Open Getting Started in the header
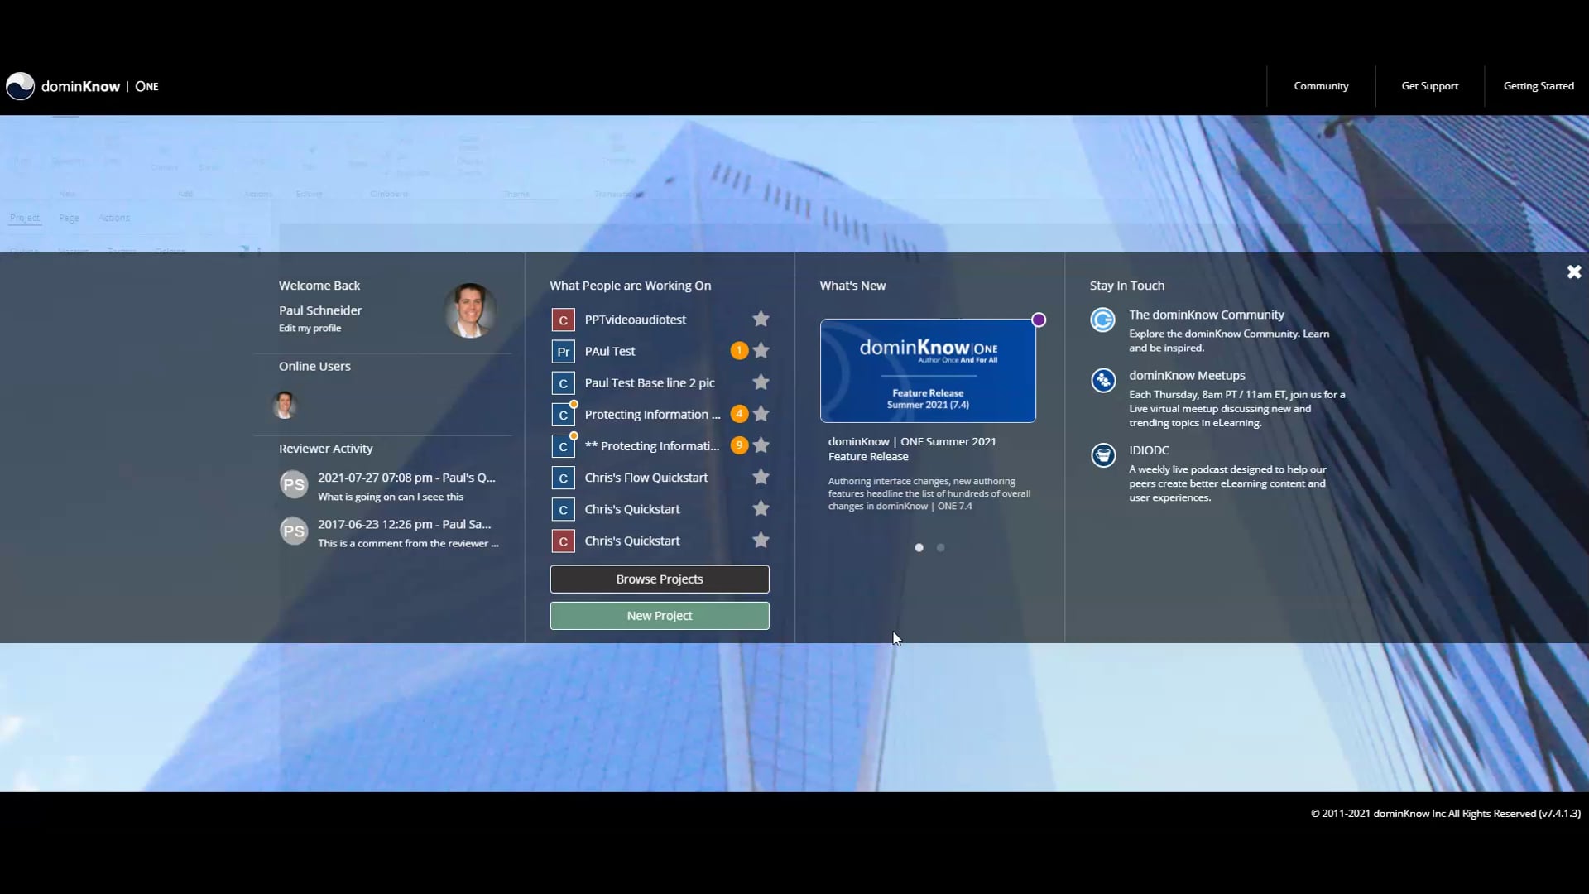 point(1539,86)
